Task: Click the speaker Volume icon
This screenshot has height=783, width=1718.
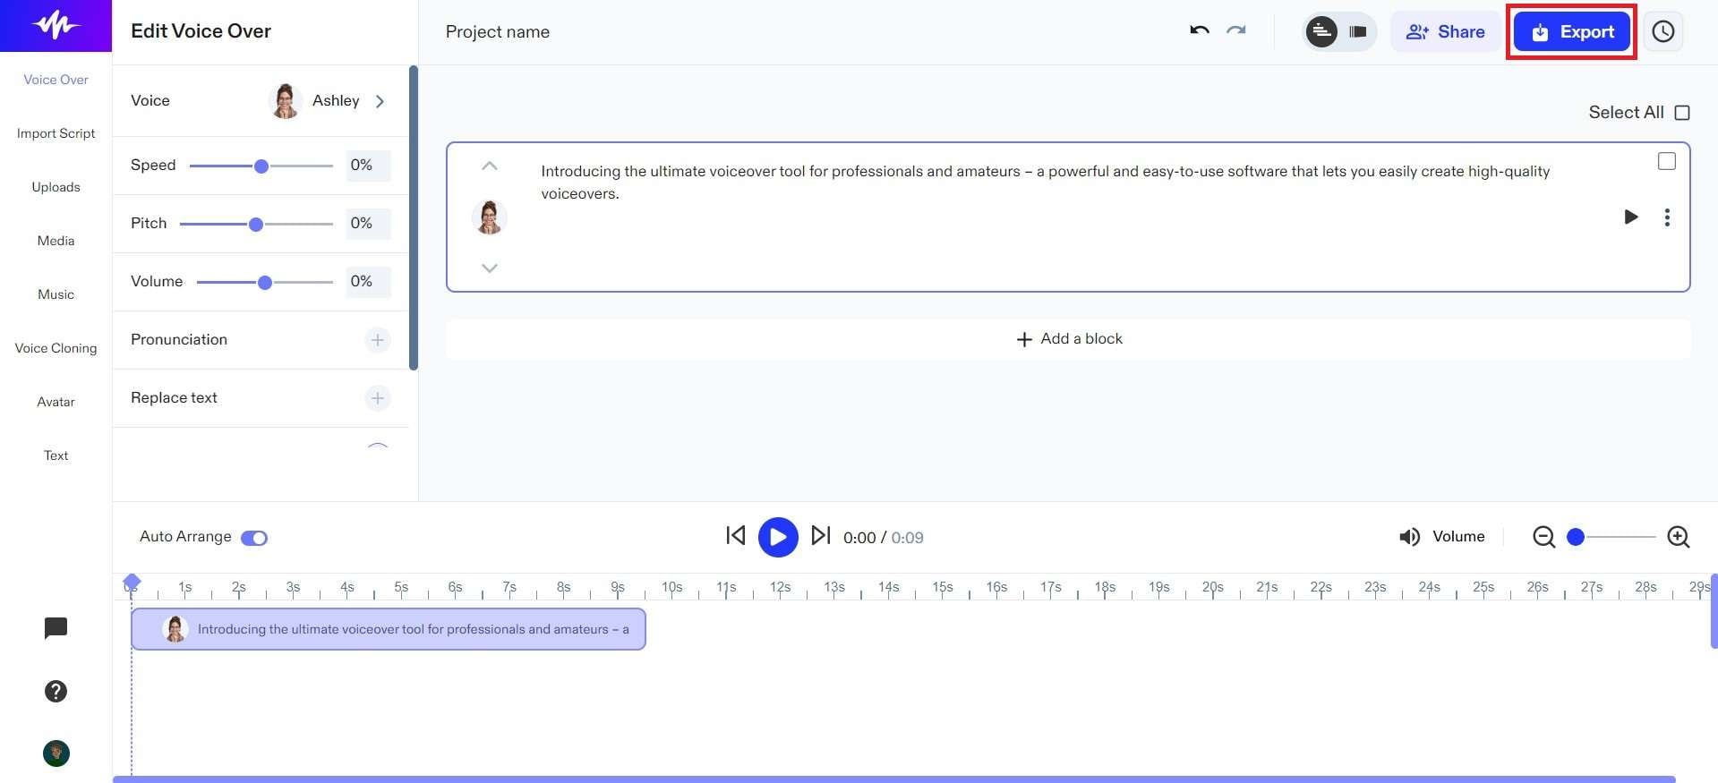Action: coord(1409,536)
